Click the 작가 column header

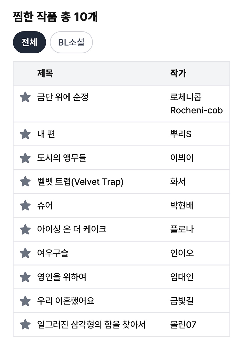178,73
